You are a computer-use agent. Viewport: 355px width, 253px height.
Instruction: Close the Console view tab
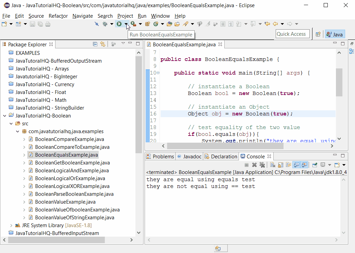pyautogui.click(x=269, y=156)
